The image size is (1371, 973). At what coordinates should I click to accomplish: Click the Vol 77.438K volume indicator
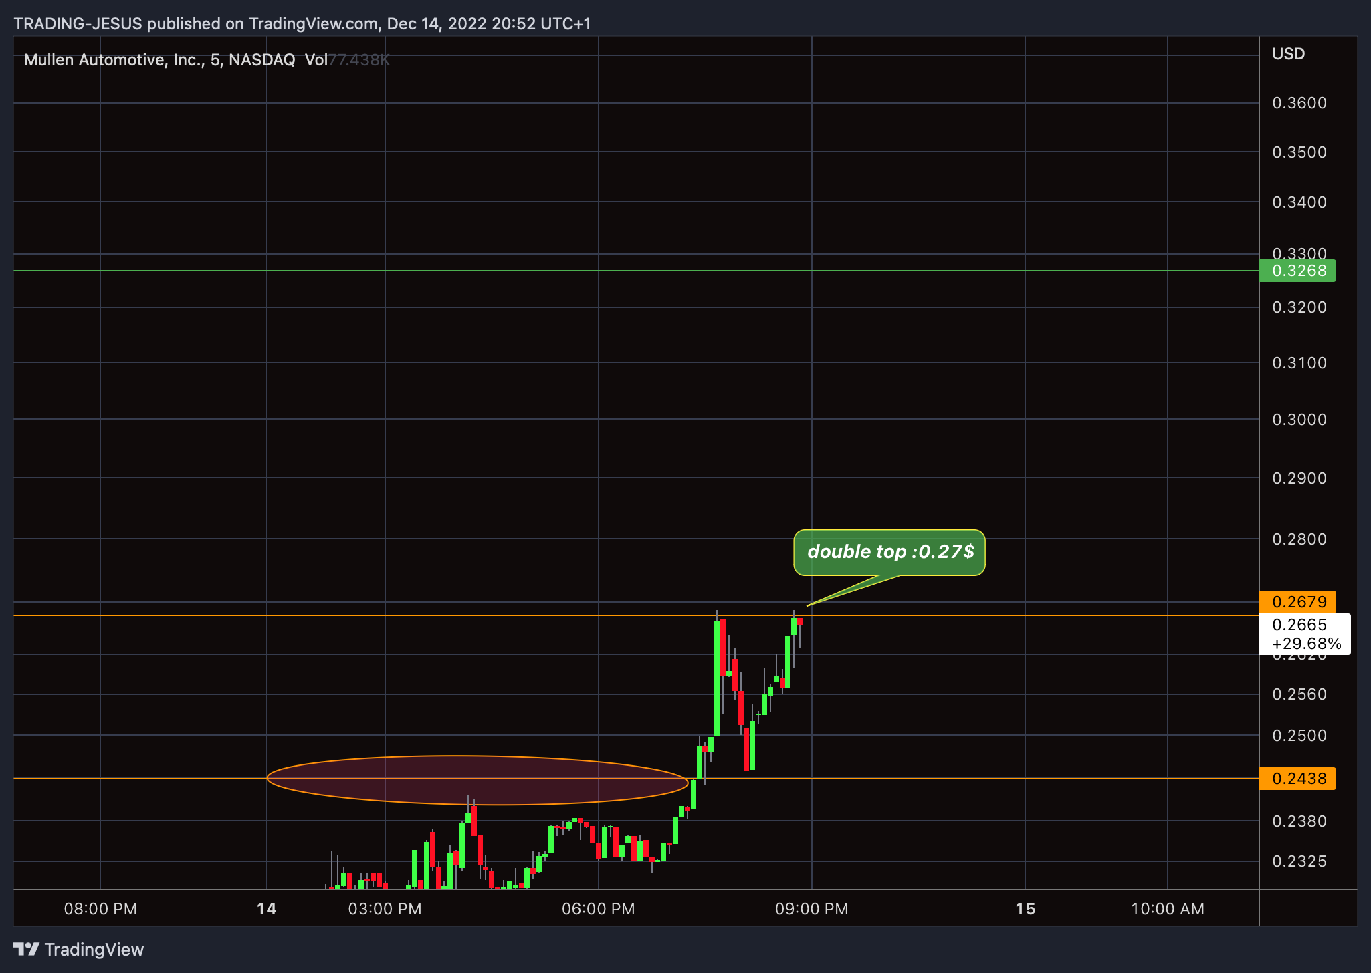click(x=347, y=60)
